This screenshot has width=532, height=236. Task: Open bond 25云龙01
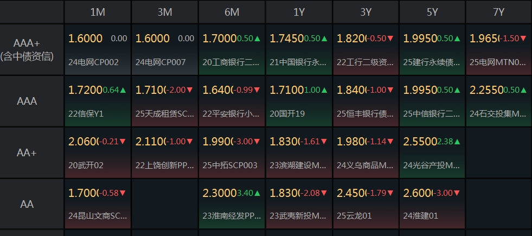(x=354, y=215)
